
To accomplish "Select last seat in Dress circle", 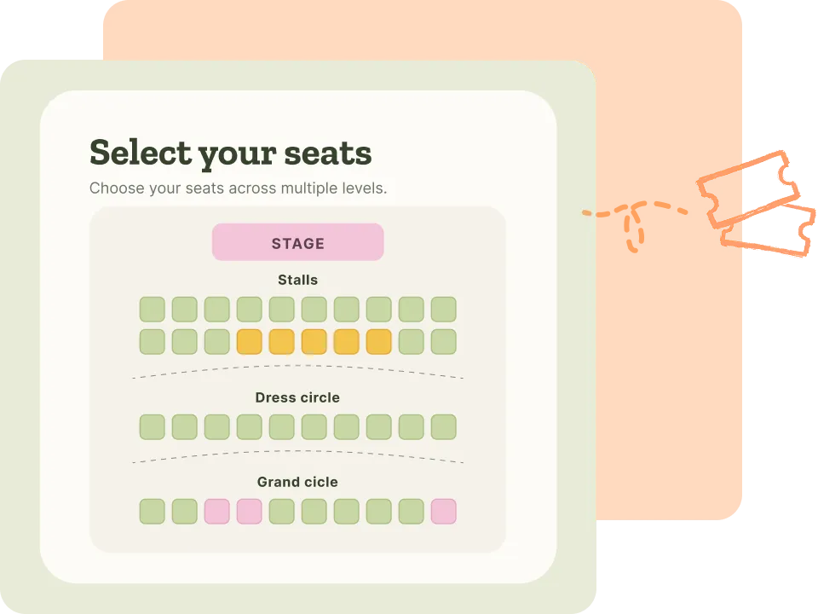I will (443, 426).
